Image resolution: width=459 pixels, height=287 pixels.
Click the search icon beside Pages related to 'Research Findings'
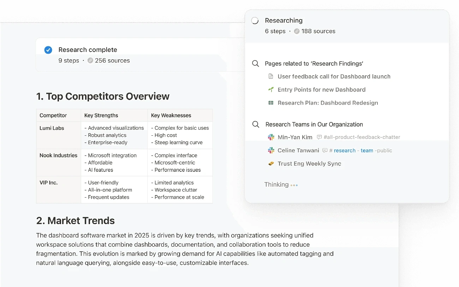(x=256, y=64)
